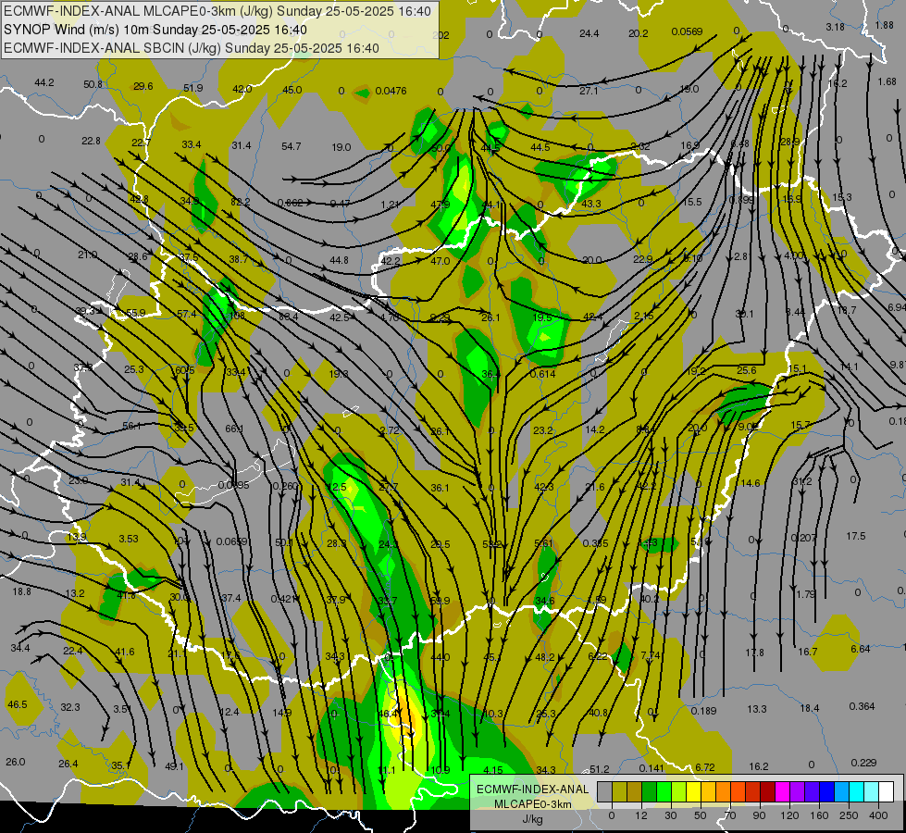This screenshot has width=906, height=833.
Task: Click the legend tick label 50
Action: coord(701,815)
